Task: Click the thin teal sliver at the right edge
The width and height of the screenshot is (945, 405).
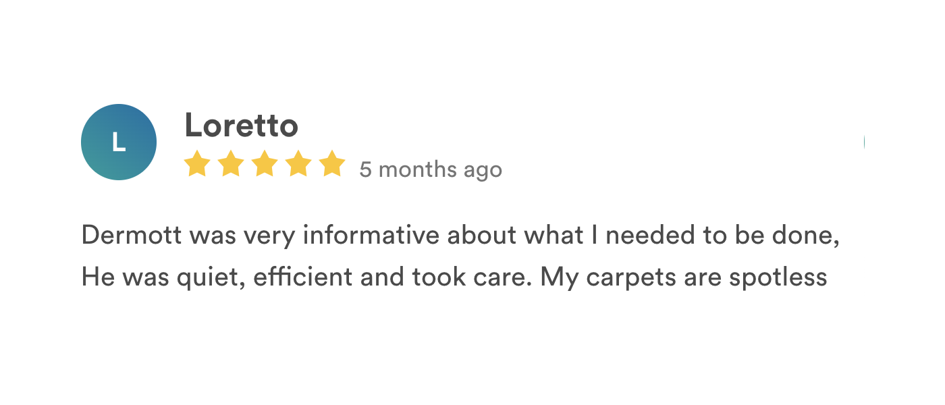Action: click(864, 142)
